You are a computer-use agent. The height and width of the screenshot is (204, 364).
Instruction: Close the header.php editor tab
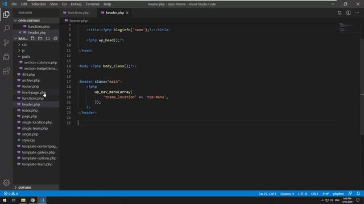click(127, 12)
